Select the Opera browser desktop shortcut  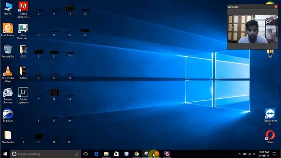[x=270, y=137]
